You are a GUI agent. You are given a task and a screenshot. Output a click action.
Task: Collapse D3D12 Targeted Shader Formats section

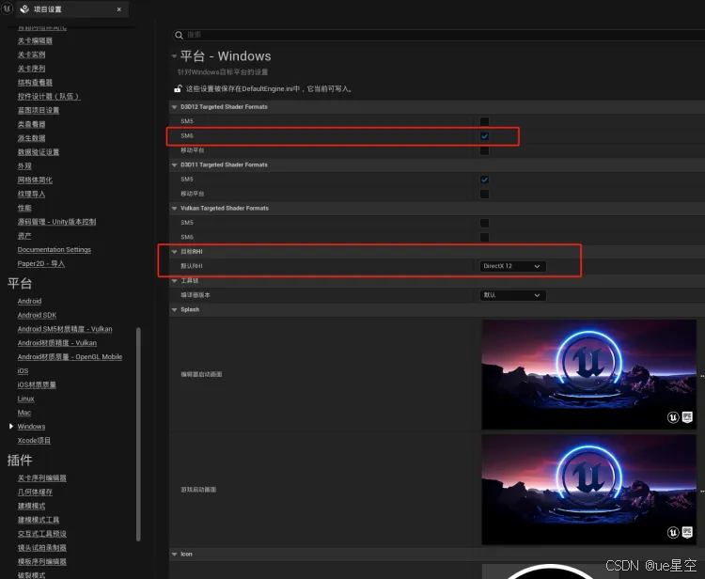175,107
